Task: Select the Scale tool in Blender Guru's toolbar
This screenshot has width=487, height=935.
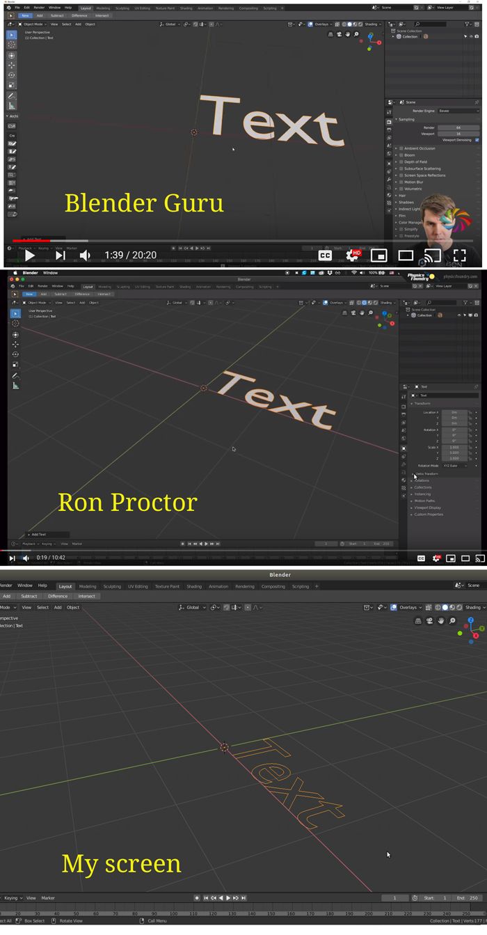Action: tap(12, 85)
